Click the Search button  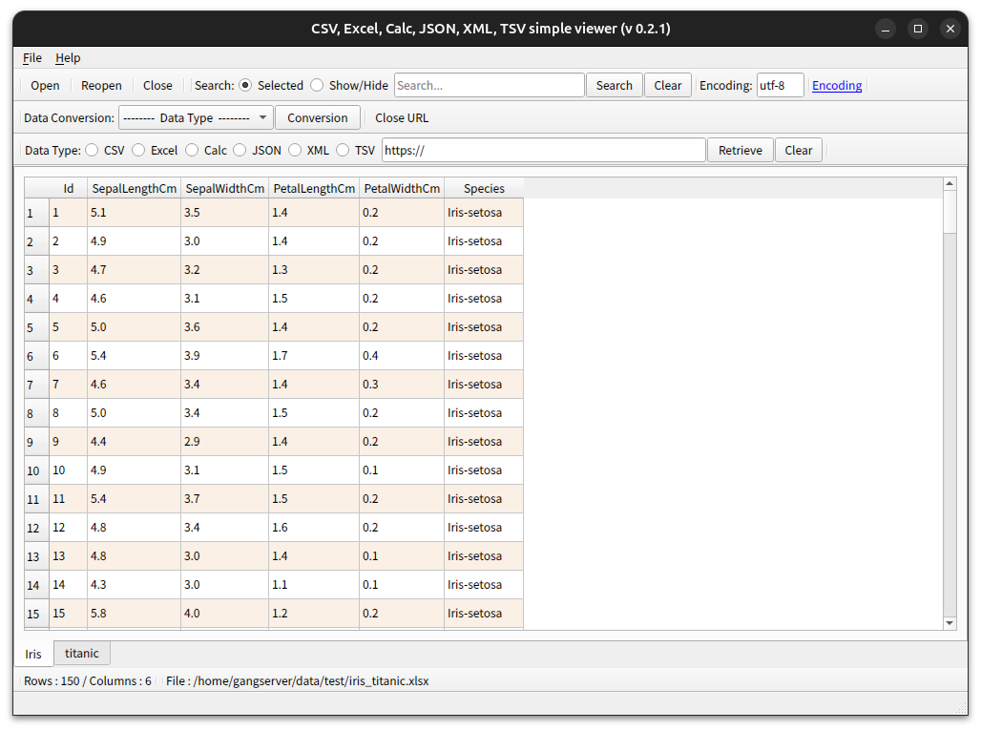(x=614, y=85)
